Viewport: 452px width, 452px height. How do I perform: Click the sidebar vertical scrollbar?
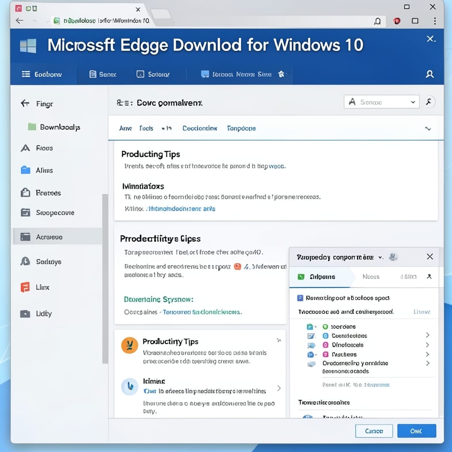point(105,279)
